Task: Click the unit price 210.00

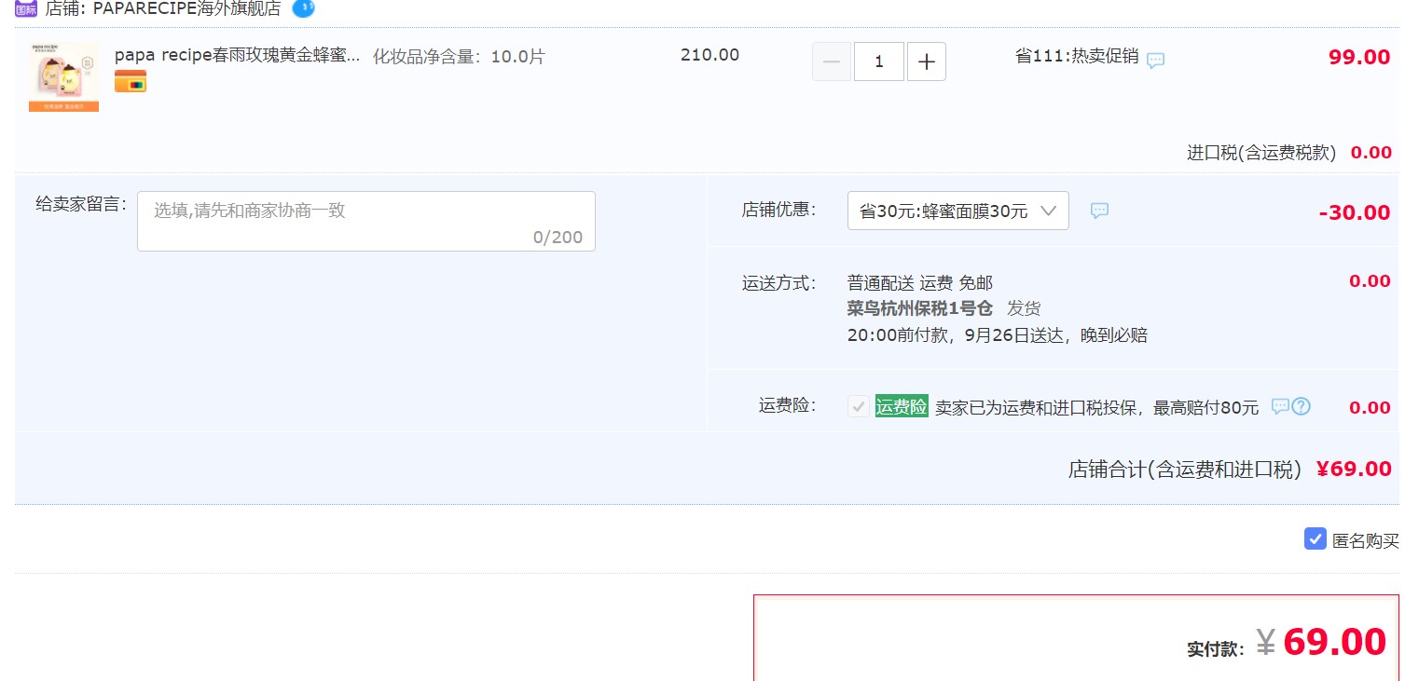Action: pos(709,55)
